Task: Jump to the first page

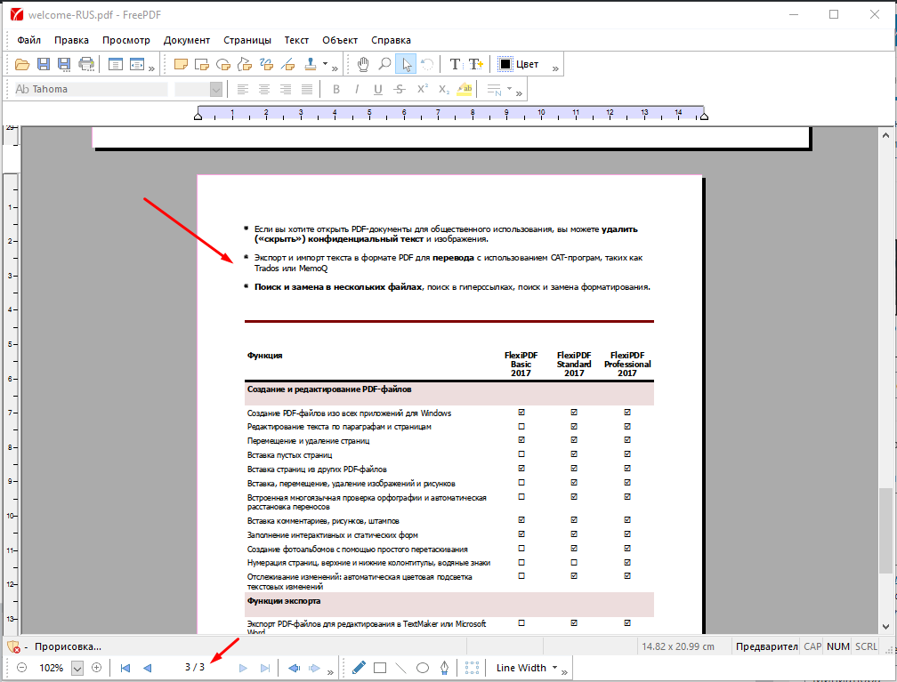Action: point(125,668)
